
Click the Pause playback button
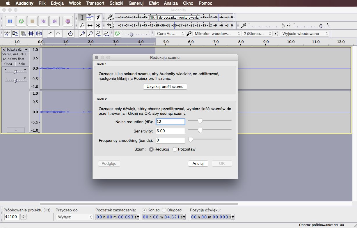(x=10, y=21)
